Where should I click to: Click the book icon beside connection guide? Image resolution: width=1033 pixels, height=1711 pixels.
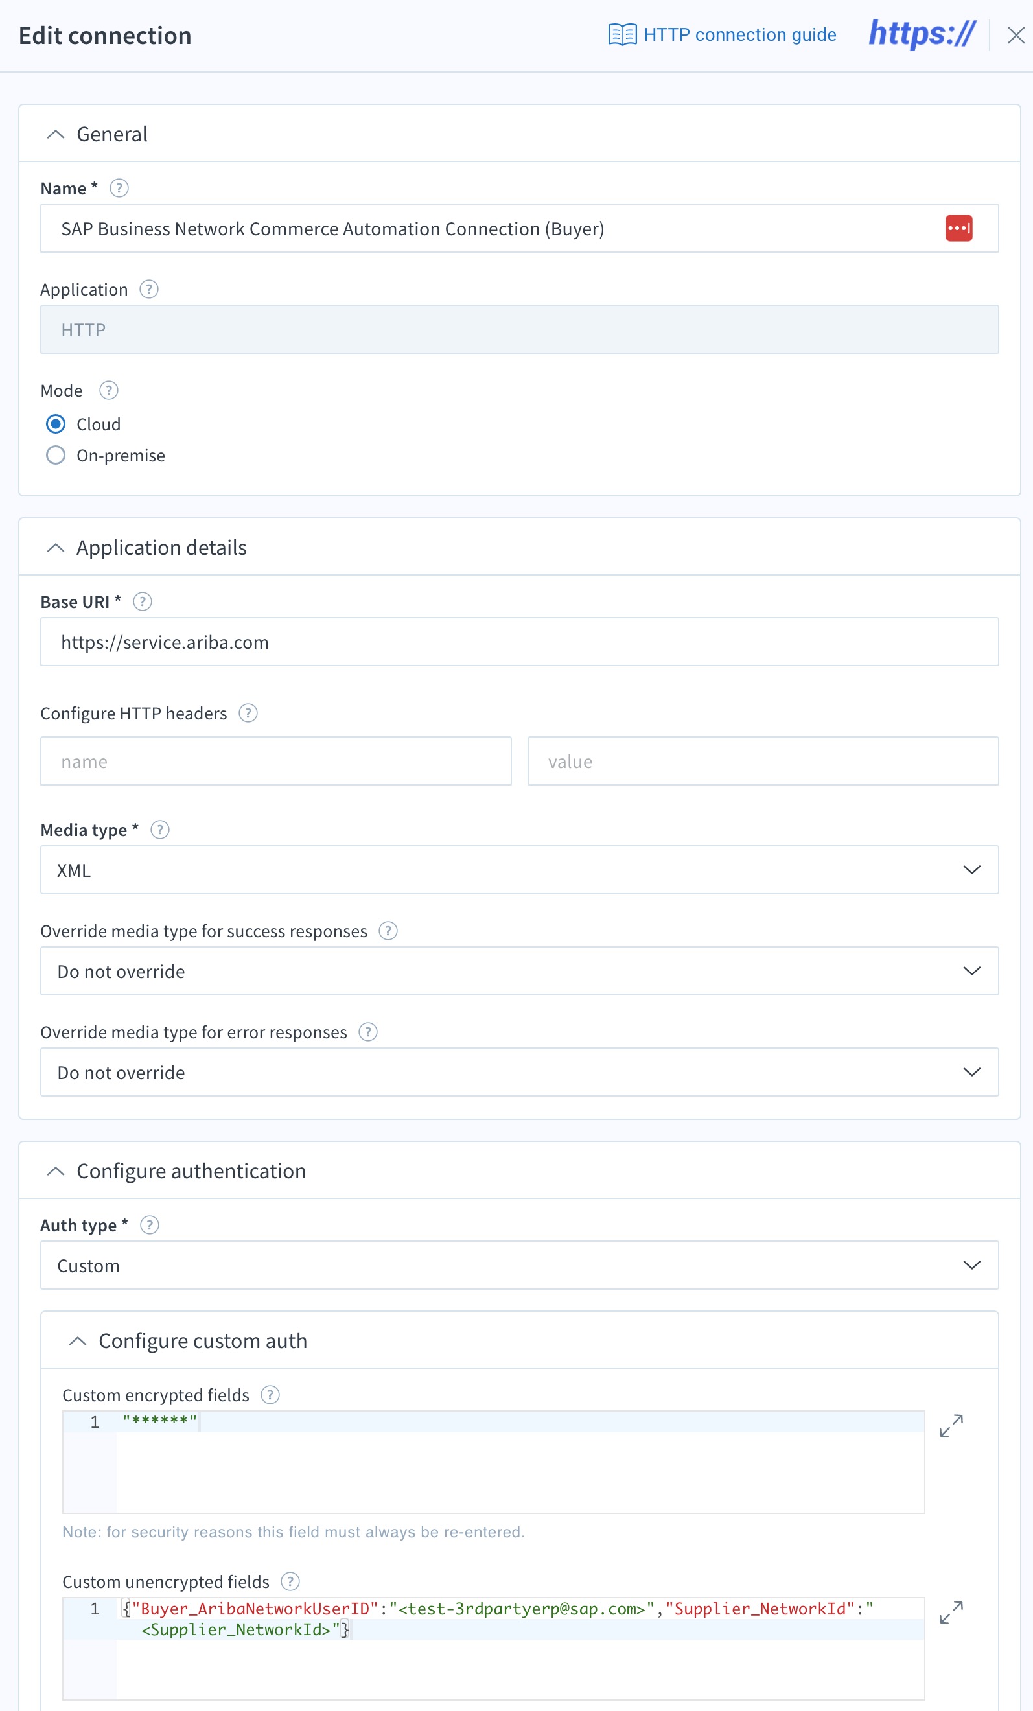pos(622,35)
